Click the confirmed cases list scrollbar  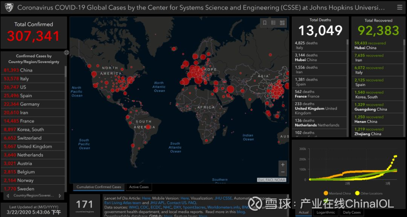(x=66, y=71)
